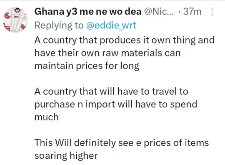Open the tweet's three-dot more options menu

click(x=212, y=12)
